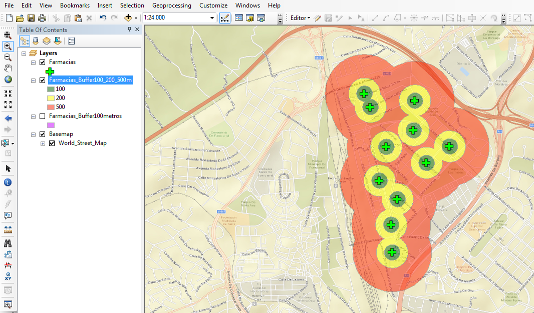Click the Editor dropdown button
534x313 pixels.
(301, 18)
